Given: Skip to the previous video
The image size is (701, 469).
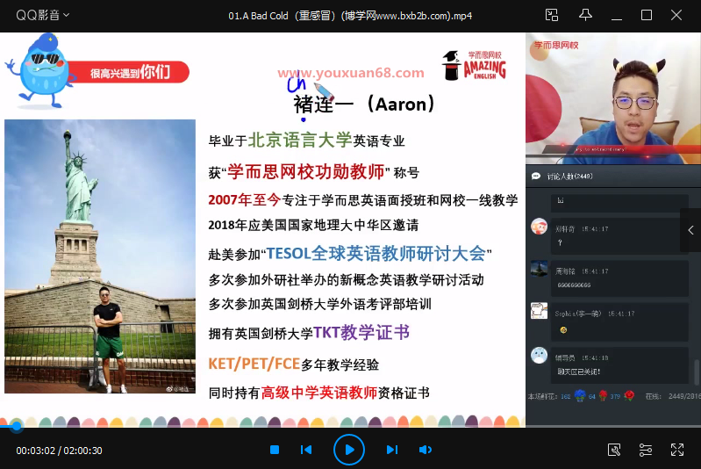Looking at the screenshot, I should (306, 450).
